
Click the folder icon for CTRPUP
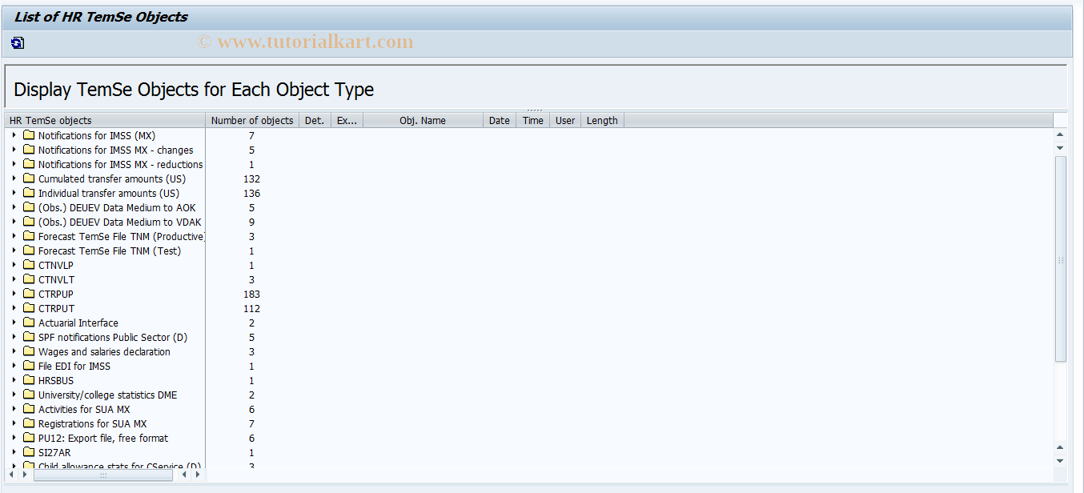28,294
